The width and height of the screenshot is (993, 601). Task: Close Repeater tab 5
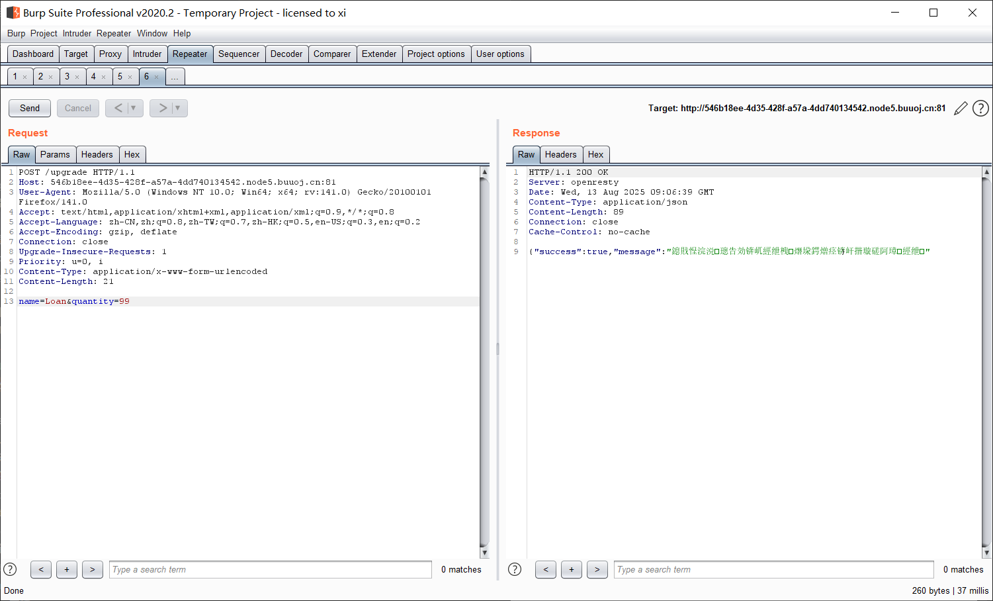pos(130,77)
